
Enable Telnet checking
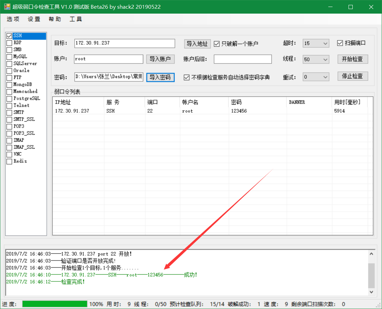tap(9, 106)
